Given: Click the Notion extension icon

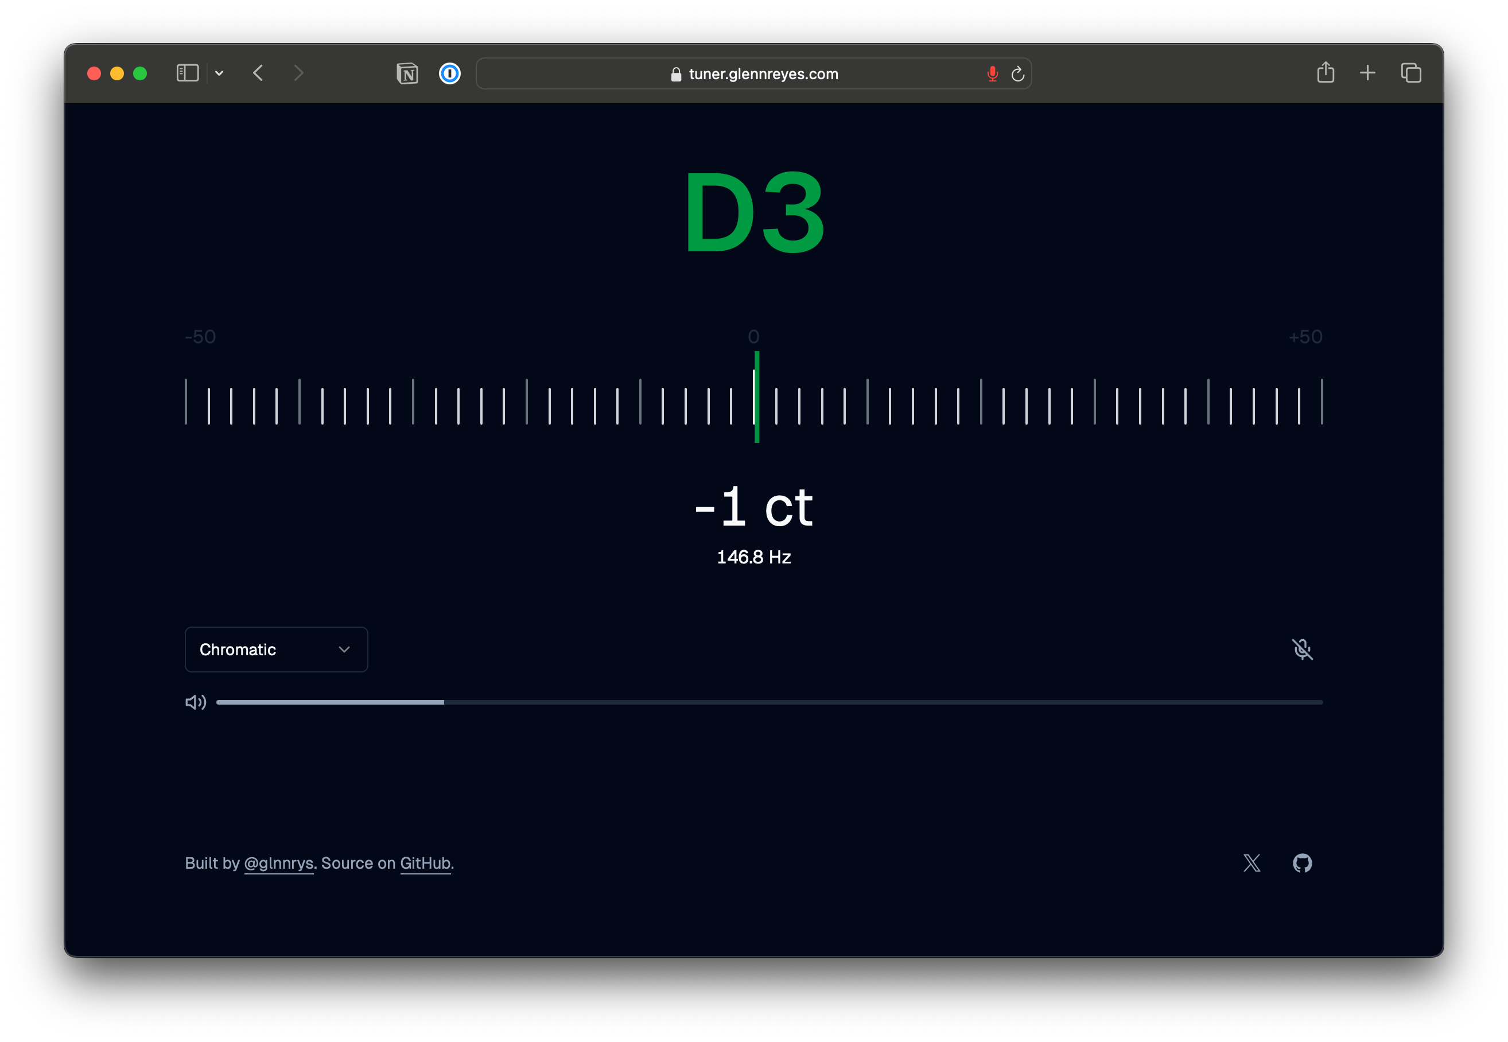Looking at the screenshot, I should click(x=407, y=73).
